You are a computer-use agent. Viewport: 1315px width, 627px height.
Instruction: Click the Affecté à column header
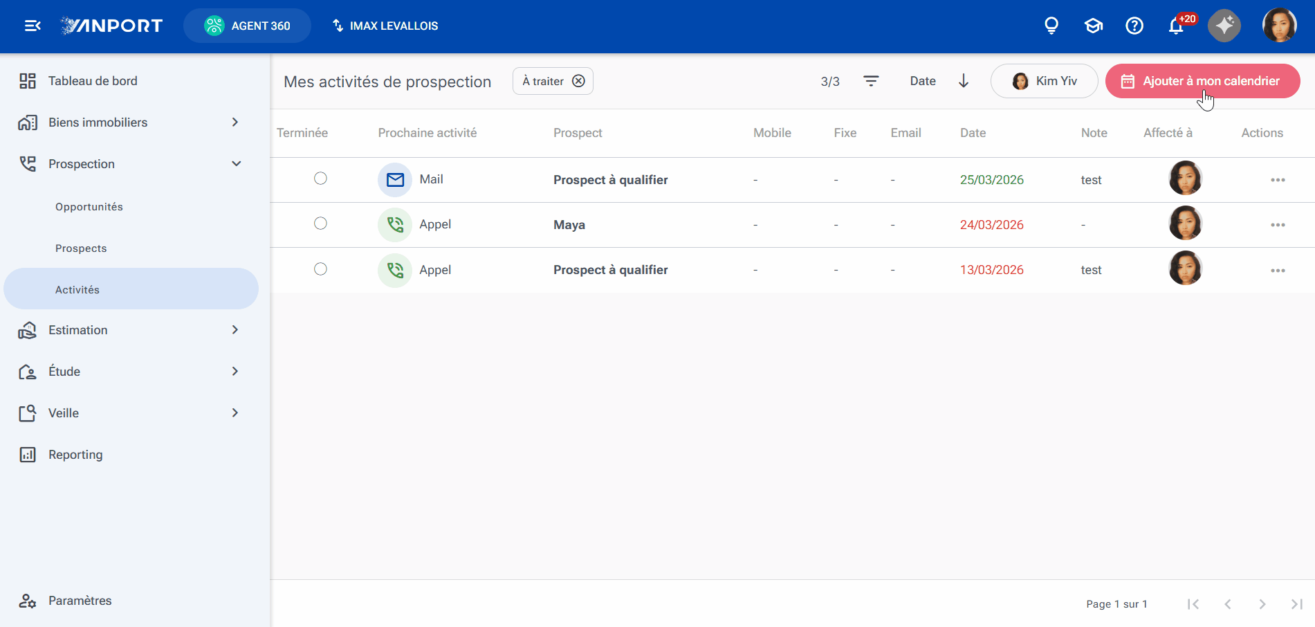coord(1168,133)
